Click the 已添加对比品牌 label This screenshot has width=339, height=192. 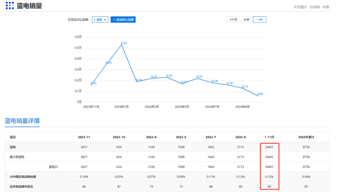(79, 20)
